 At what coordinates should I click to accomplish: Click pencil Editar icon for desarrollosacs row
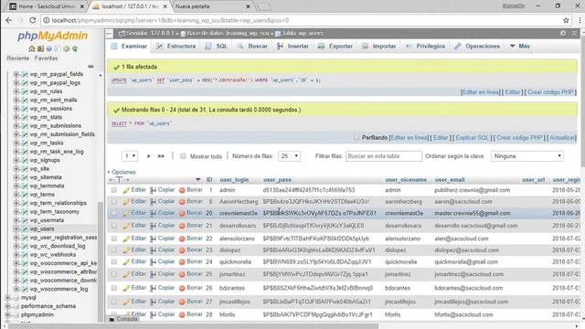[x=126, y=226]
